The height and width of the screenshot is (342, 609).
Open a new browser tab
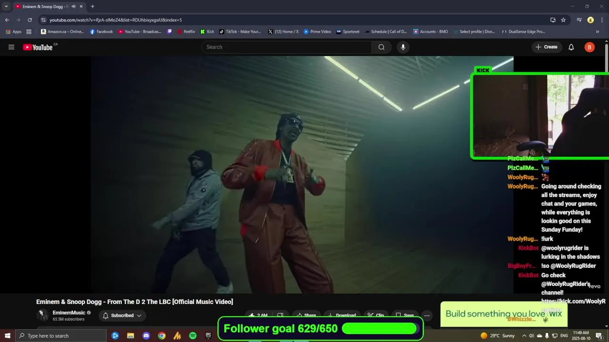pos(92,7)
